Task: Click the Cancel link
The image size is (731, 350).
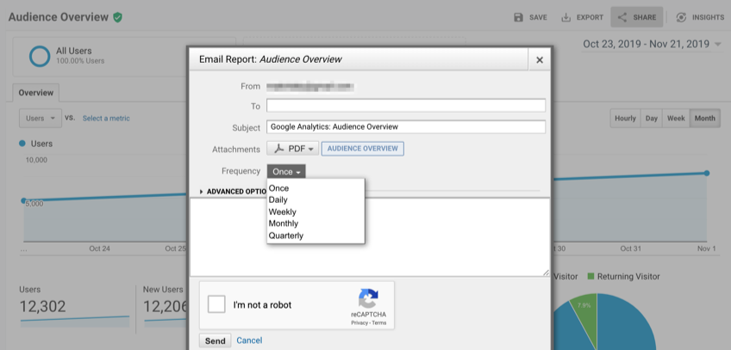Action: (249, 341)
